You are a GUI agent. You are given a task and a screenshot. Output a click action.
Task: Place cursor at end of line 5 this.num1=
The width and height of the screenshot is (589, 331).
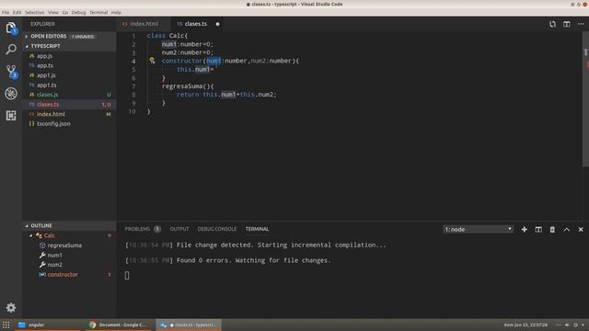click(214, 70)
